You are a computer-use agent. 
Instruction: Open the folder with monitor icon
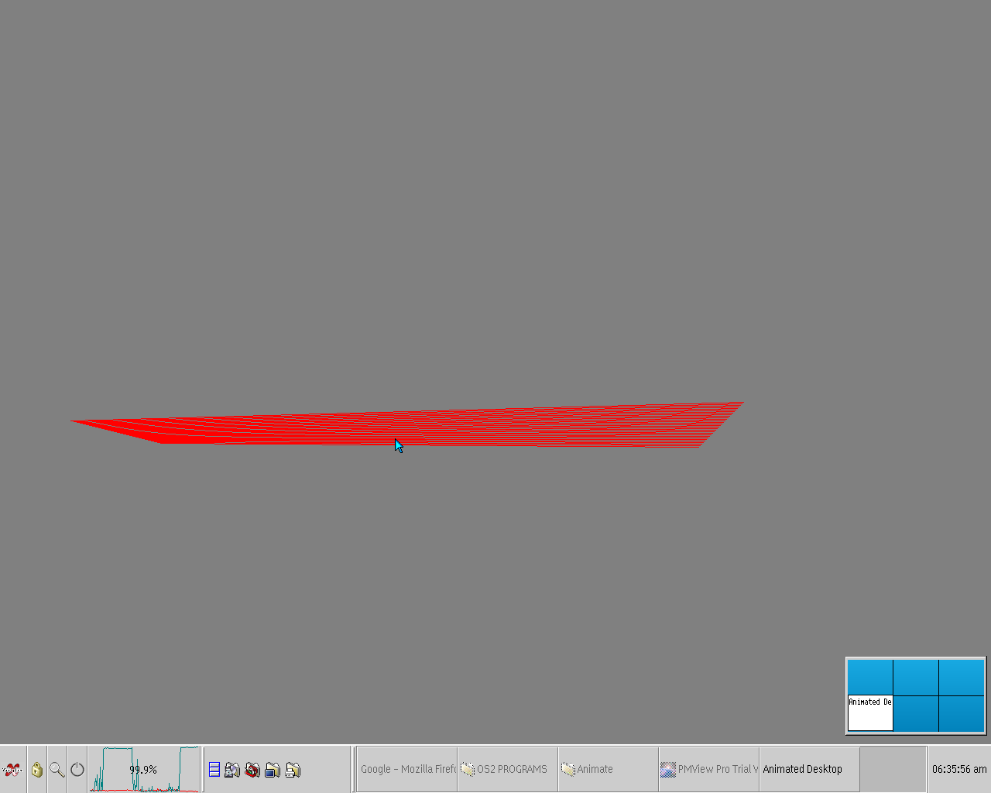[273, 770]
